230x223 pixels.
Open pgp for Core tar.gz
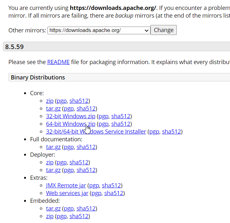point(69,109)
